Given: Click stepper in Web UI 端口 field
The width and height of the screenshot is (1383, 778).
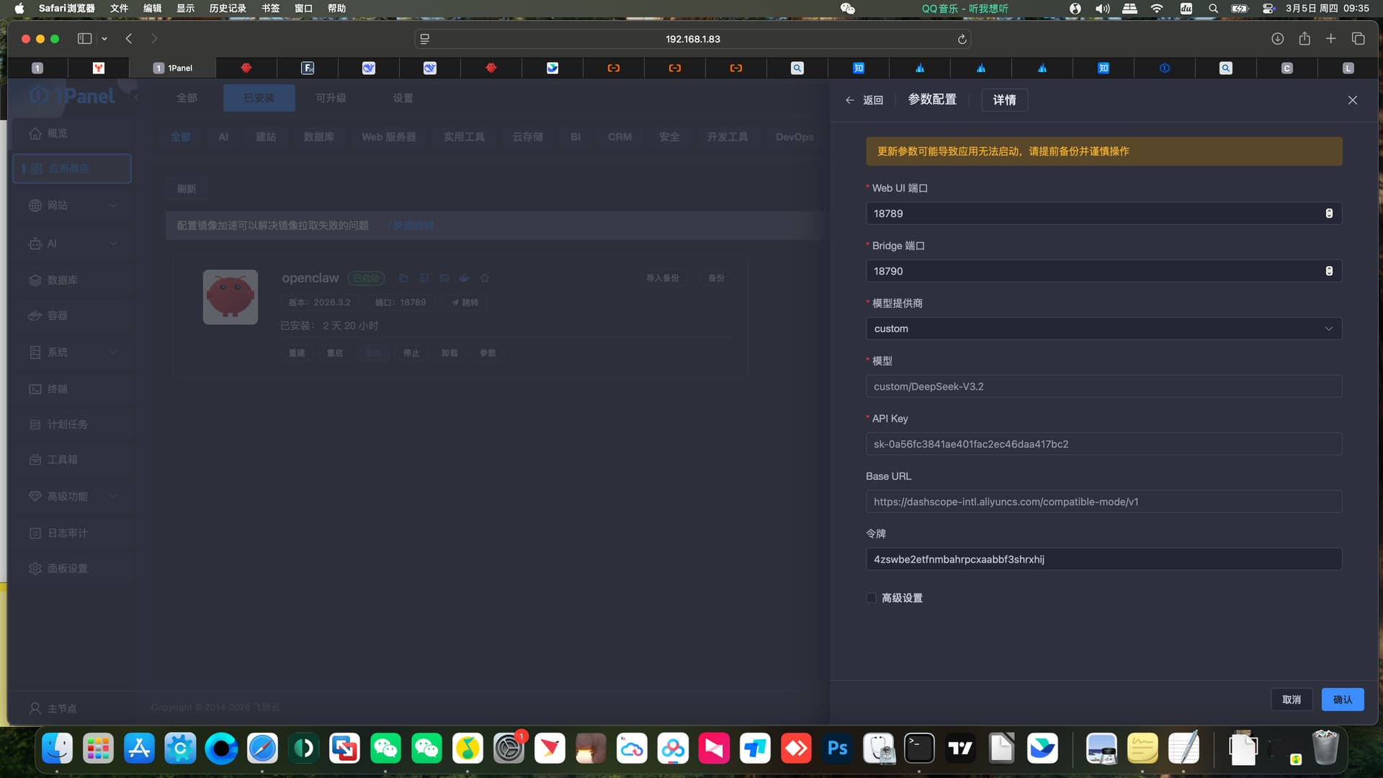Looking at the screenshot, I should coord(1329,213).
